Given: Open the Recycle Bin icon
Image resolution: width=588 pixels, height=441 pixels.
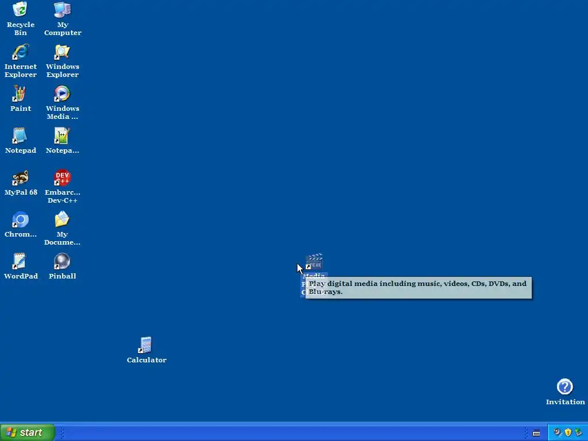Looking at the screenshot, I should pos(20,9).
